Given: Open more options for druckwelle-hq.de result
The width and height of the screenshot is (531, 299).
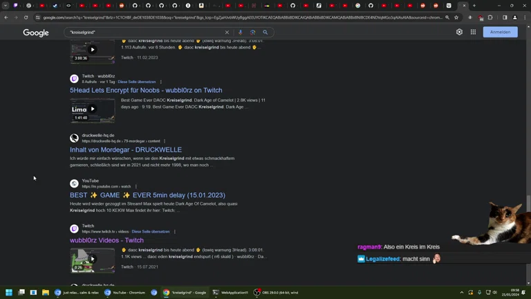Looking at the screenshot, I should (165, 141).
